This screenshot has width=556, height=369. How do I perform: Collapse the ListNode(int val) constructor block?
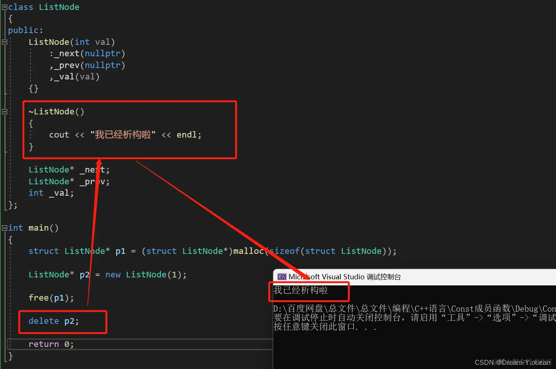[x=5, y=42]
